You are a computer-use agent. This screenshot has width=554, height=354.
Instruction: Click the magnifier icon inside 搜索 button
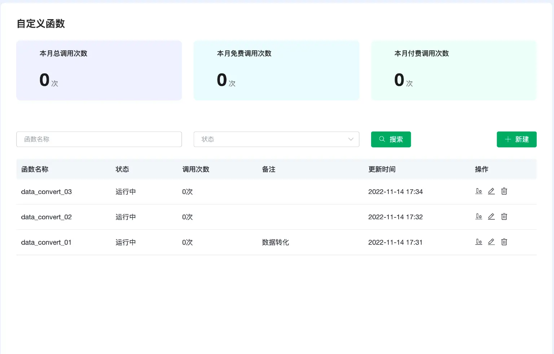(x=382, y=139)
